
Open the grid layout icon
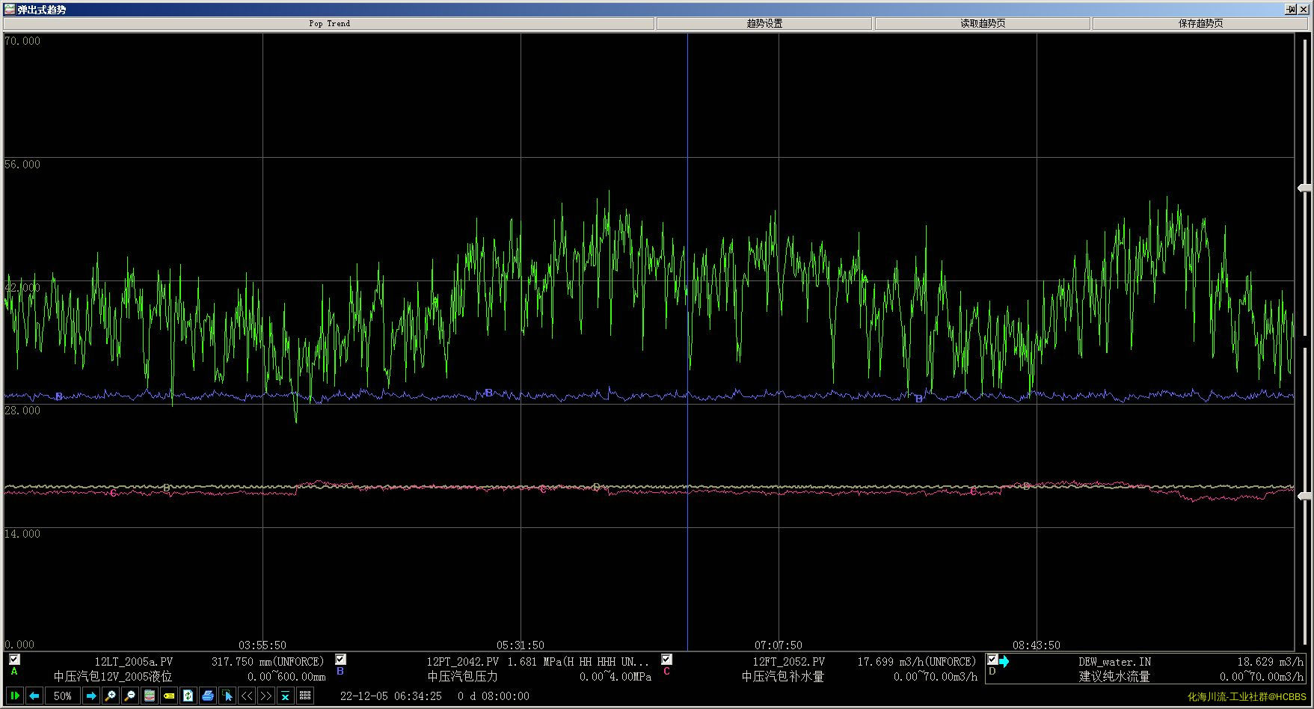click(305, 696)
